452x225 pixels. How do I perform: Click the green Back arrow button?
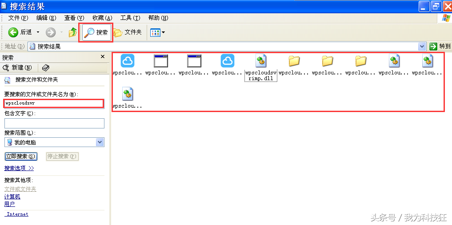pyautogui.click(x=13, y=32)
